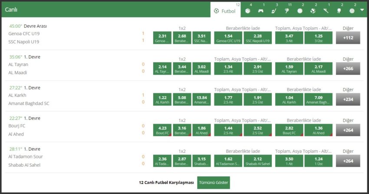Select the tennis racket icon with 11 matches
369x194 pixels.
click(287, 10)
